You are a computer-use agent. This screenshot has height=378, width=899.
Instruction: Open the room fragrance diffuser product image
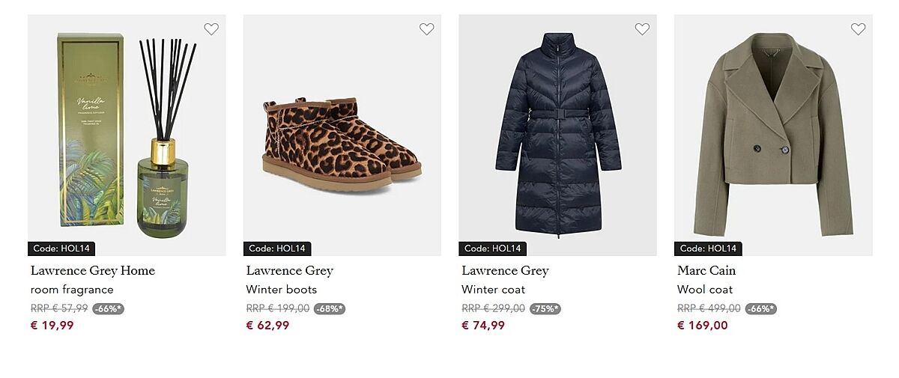[x=127, y=135]
